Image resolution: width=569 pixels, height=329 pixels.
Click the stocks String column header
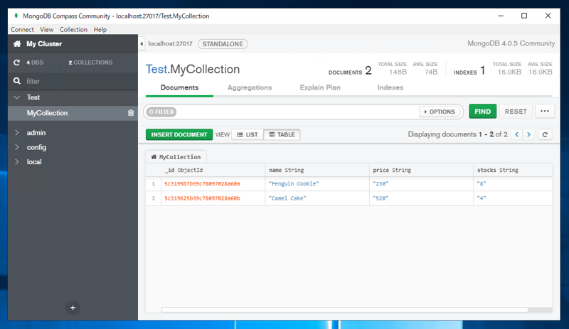coord(513,170)
